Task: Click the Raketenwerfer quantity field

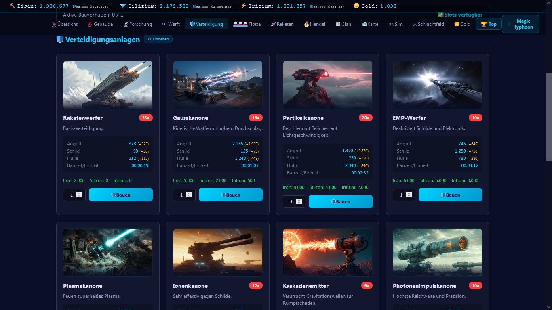Action: pos(74,195)
